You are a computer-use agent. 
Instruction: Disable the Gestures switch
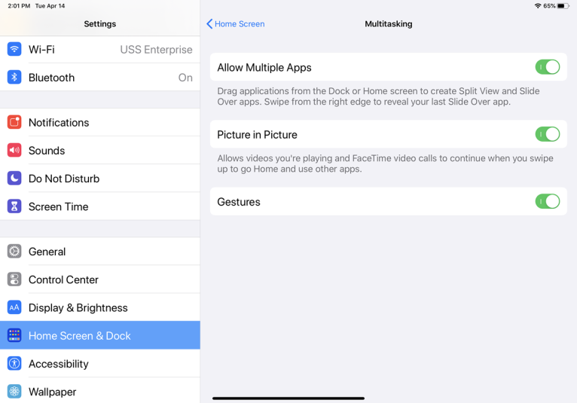pyautogui.click(x=547, y=202)
